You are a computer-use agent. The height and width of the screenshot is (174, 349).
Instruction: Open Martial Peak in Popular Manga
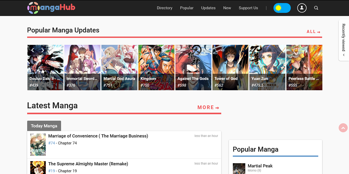(x=260, y=166)
